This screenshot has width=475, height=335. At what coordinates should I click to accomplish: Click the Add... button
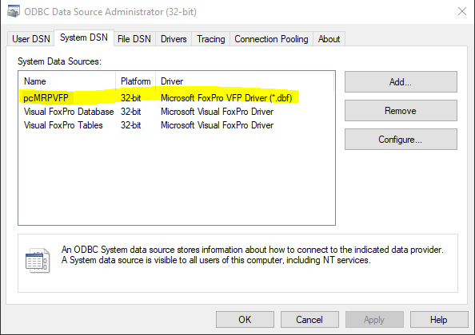(x=401, y=82)
